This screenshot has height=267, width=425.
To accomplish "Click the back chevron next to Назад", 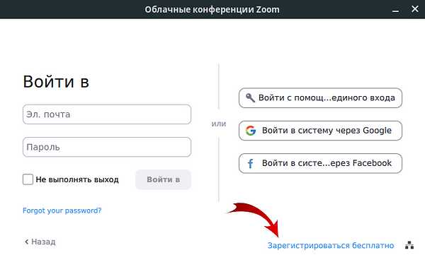I will coord(27,242).
